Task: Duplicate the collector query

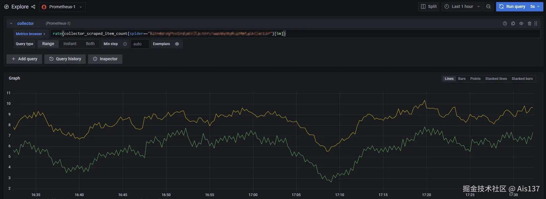Action: [x=513, y=23]
